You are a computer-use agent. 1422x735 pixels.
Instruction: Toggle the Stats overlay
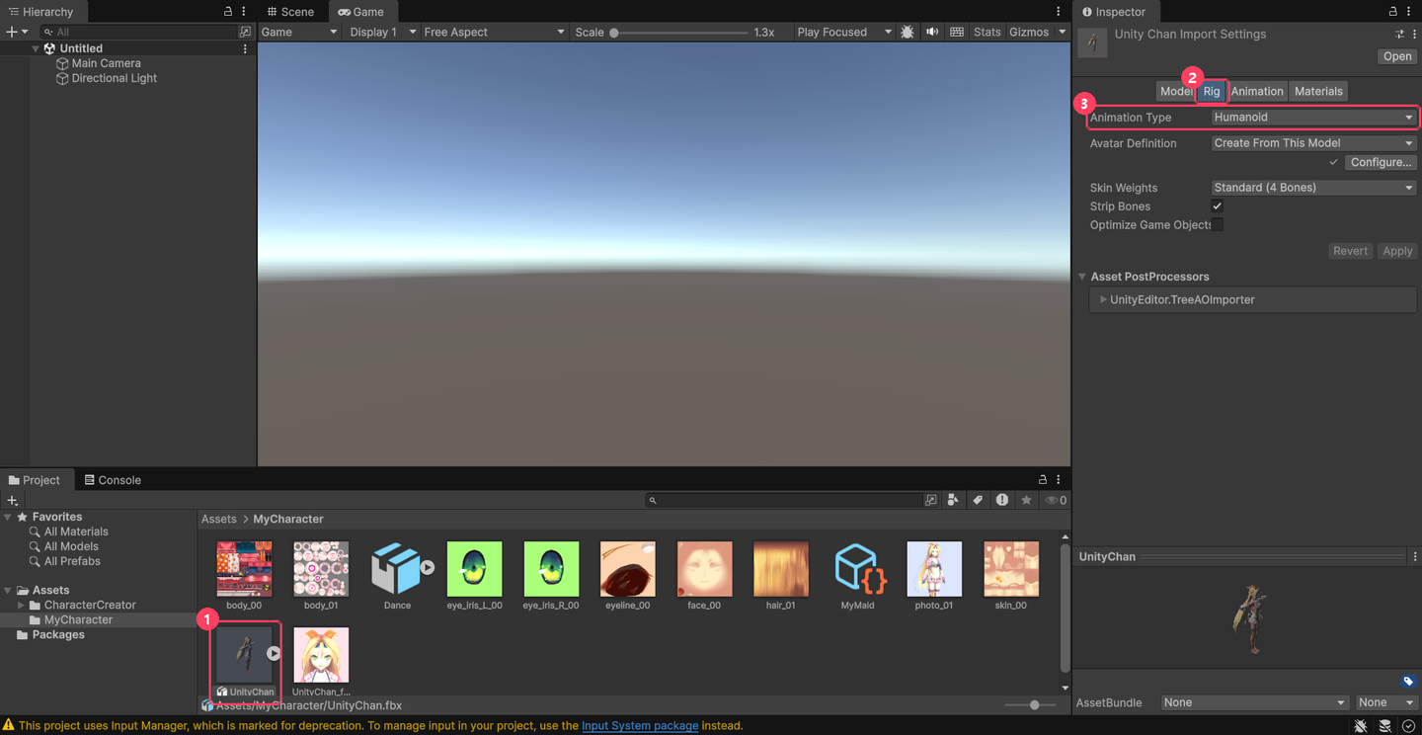987,32
